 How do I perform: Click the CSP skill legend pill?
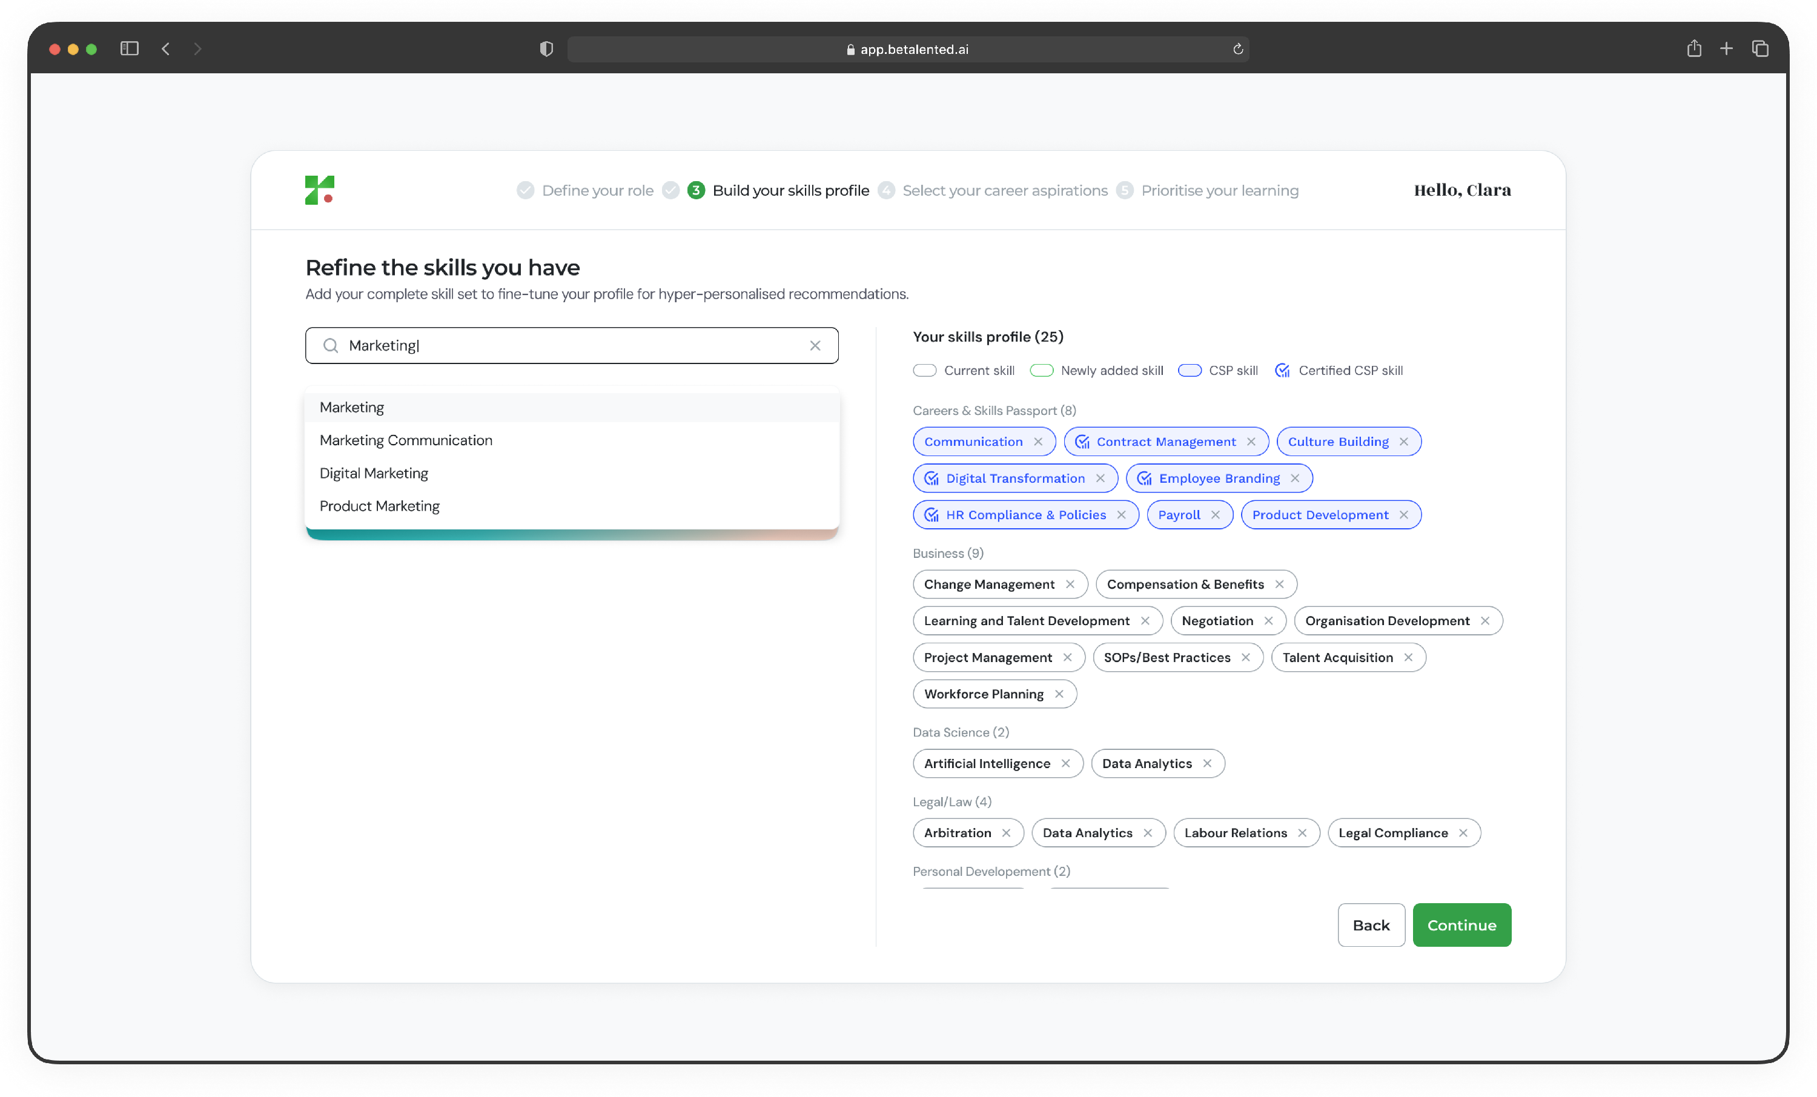pyautogui.click(x=1189, y=370)
